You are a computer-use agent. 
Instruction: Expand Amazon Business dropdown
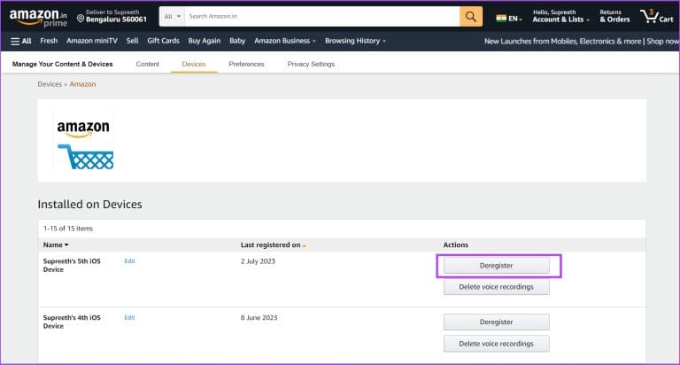pos(285,41)
